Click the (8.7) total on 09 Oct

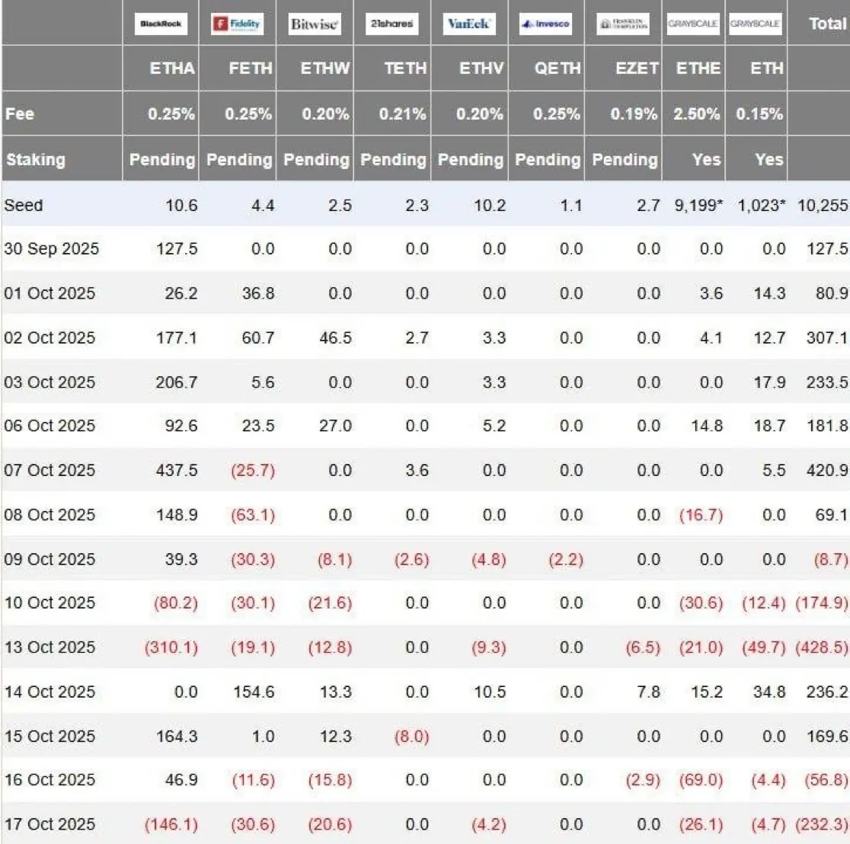click(831, 559)
